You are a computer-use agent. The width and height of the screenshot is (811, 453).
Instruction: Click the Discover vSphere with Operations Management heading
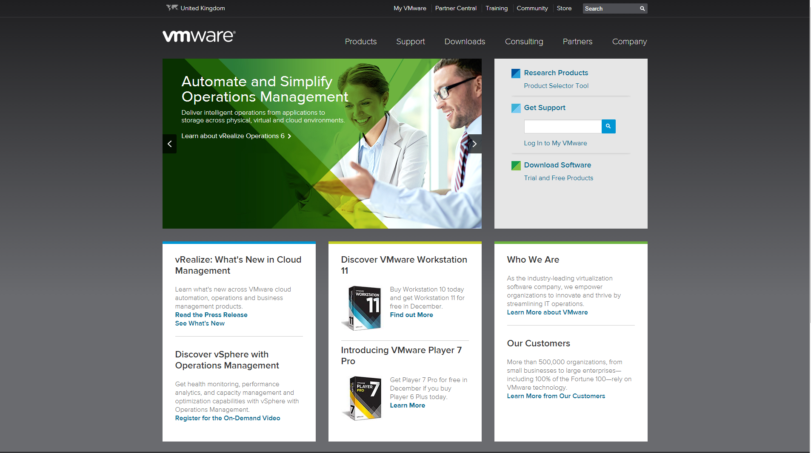[227, 360]
